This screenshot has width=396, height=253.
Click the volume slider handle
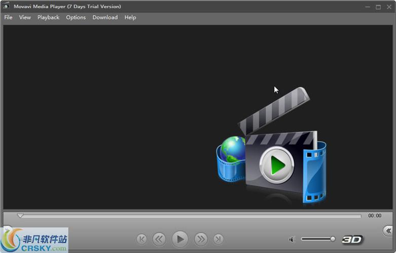333,239
